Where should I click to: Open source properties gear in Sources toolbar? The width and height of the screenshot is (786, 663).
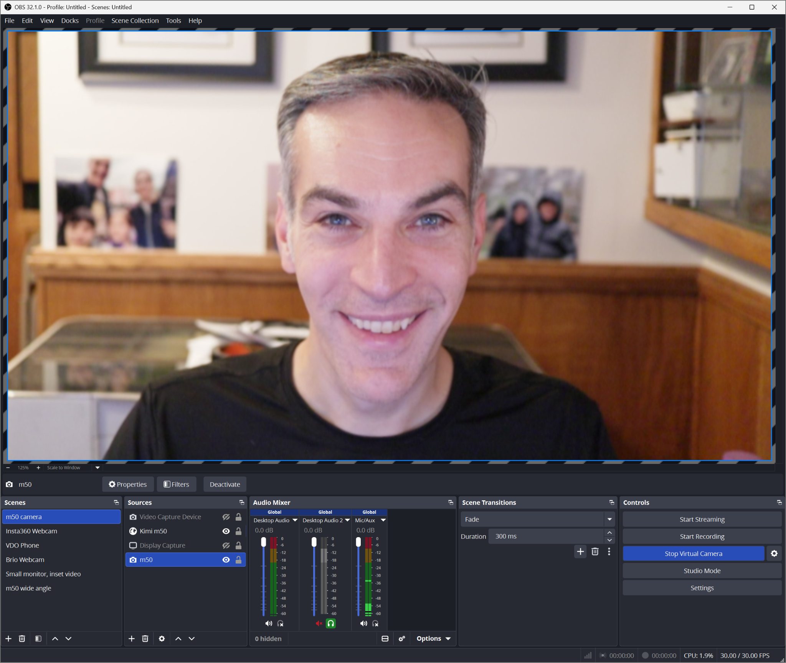(x=162, y=638)
